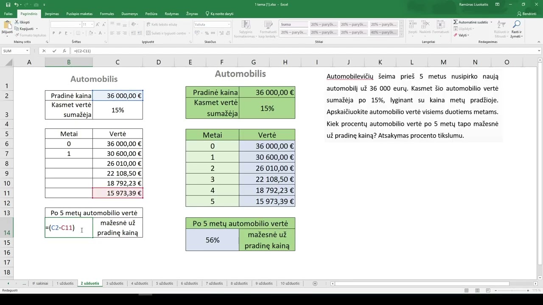Open Šriftas dialog launcher
The width and height of the screenshot is (543, 305).
click(106, 42)
